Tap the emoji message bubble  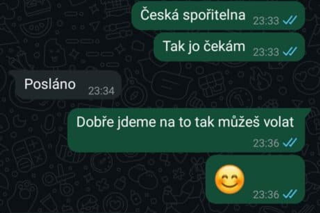[x=255, y=179]
